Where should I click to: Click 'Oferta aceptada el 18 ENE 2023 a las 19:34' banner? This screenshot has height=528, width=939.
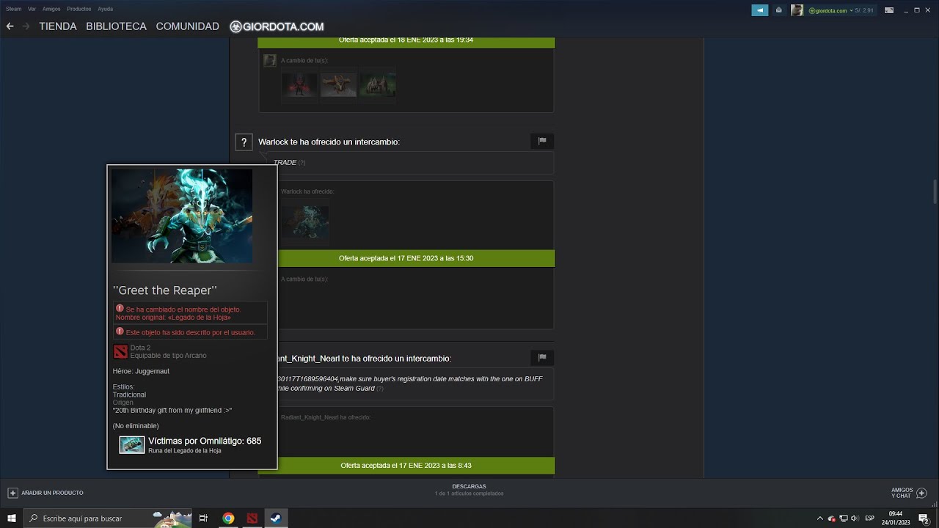point(406,41)
